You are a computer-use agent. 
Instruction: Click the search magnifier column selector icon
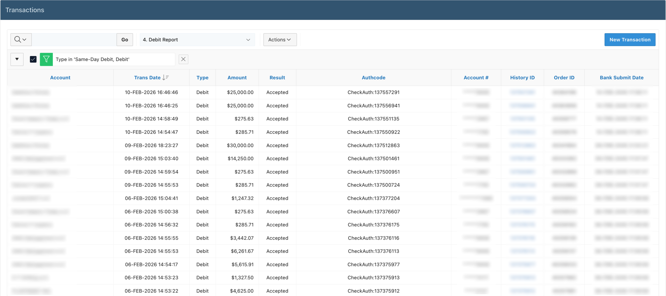click(x=21, y=40)
